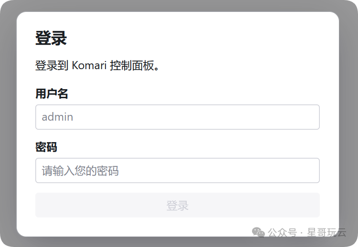Click the grayed 登录 text inside submit button
358x247 pixels.
(x=178, y=206)
